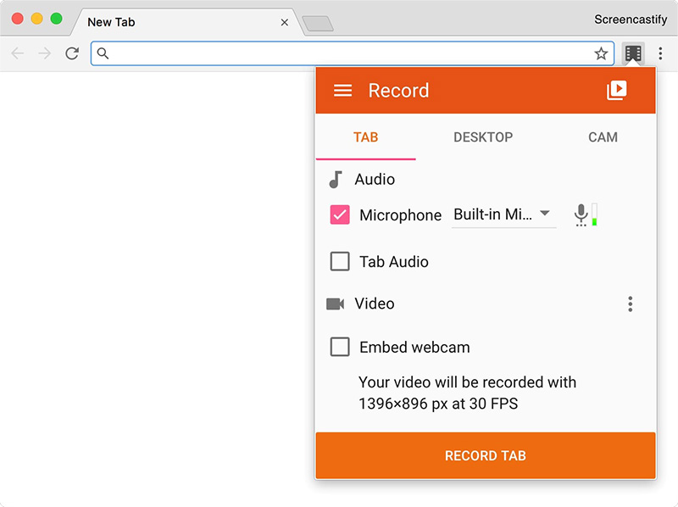Viewport: 678px width, 507px height.
Task: Click inside the address bar search field
Action: click(339, 53)
